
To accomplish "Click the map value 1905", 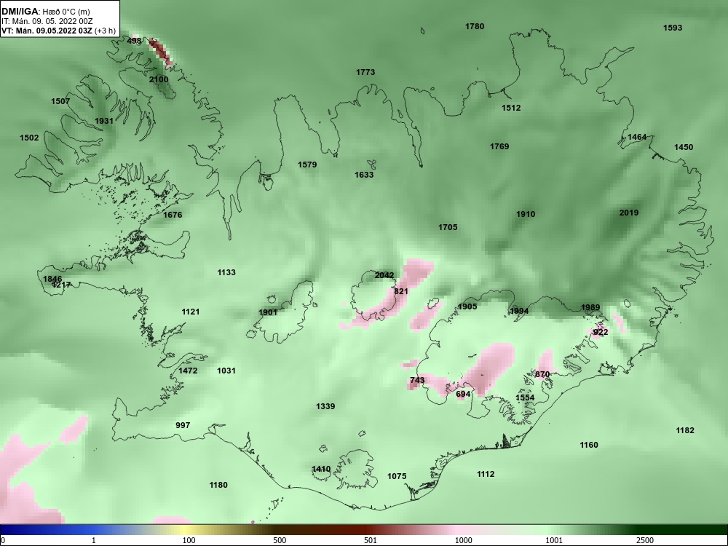I will tap(467, 306).
